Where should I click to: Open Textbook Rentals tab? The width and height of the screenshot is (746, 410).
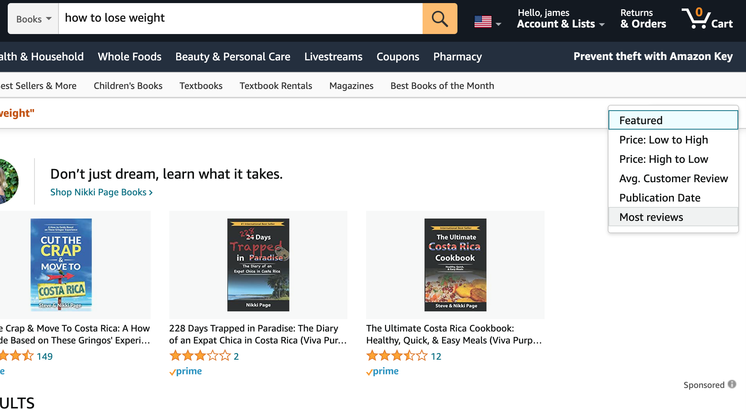click(x=276, y=85)
